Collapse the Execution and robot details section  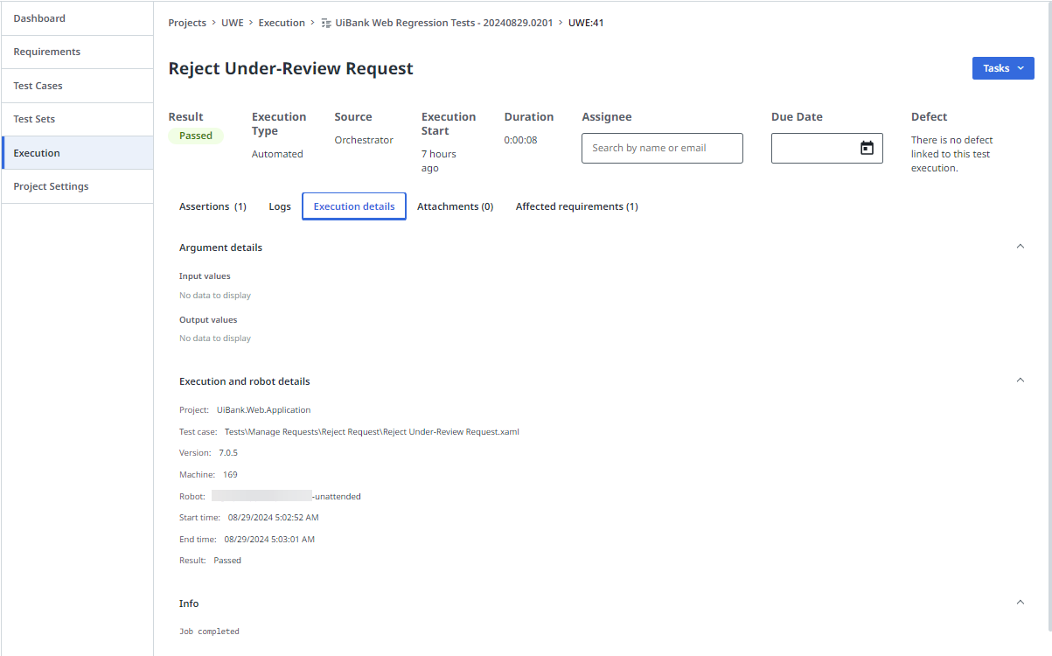point(1020,380)
